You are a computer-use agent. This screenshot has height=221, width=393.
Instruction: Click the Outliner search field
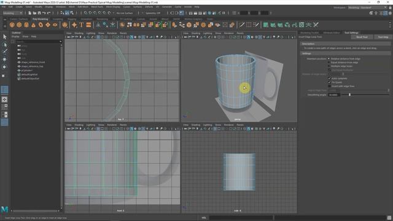pos(37,42)
